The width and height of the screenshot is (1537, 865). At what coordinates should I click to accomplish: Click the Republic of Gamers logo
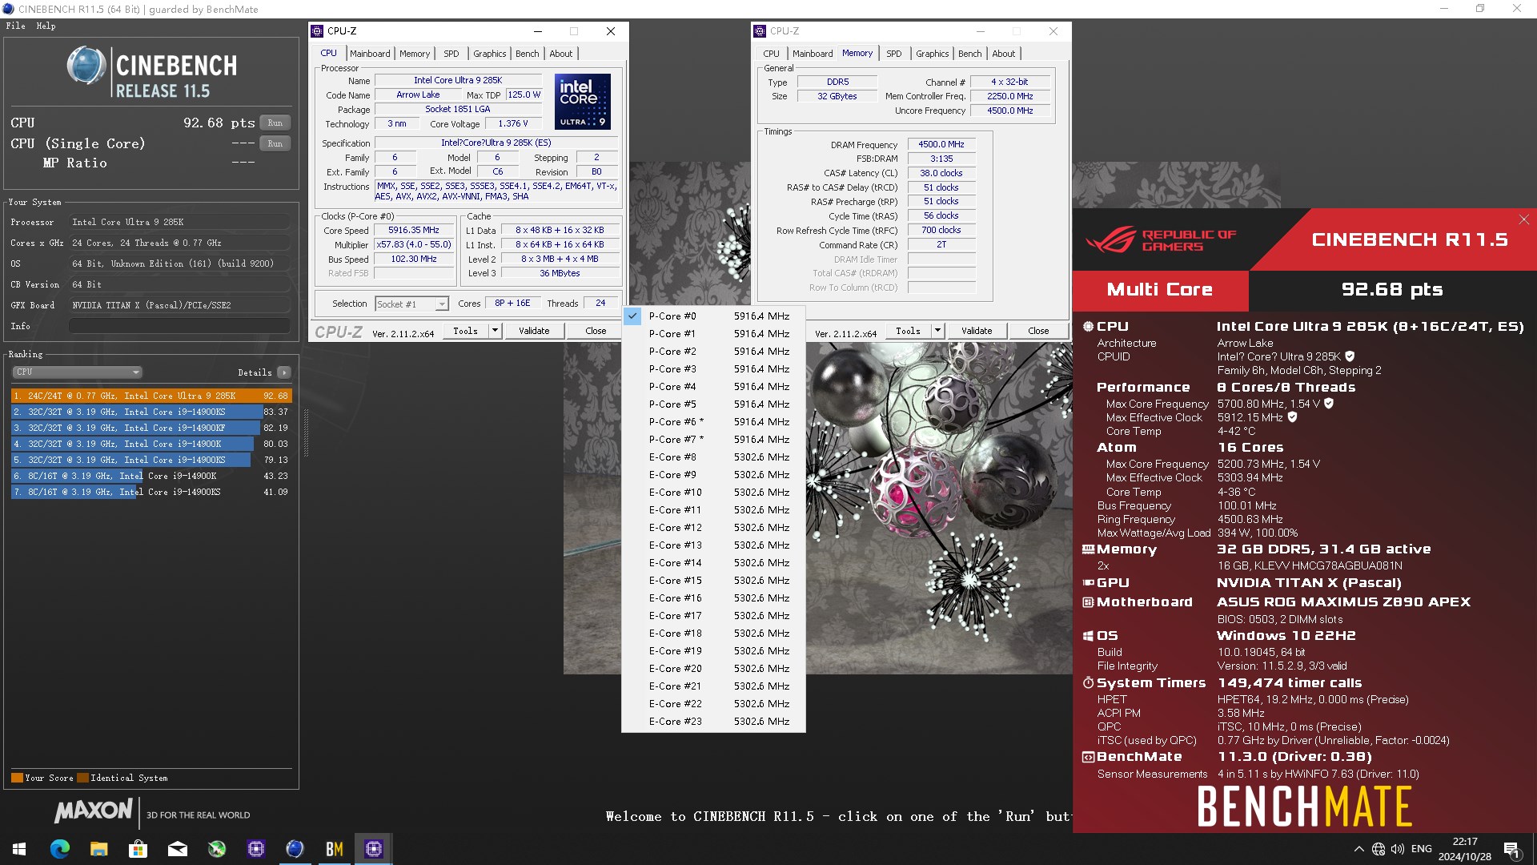point(1161,239)
